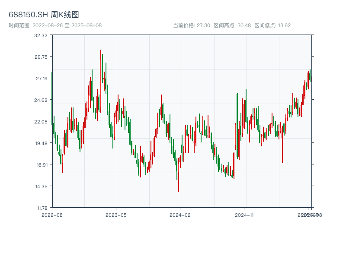The width and height of the screenshot is (346, 259).
Task: Click the long red wick candle dropping to 17
Action: [282, 144]
